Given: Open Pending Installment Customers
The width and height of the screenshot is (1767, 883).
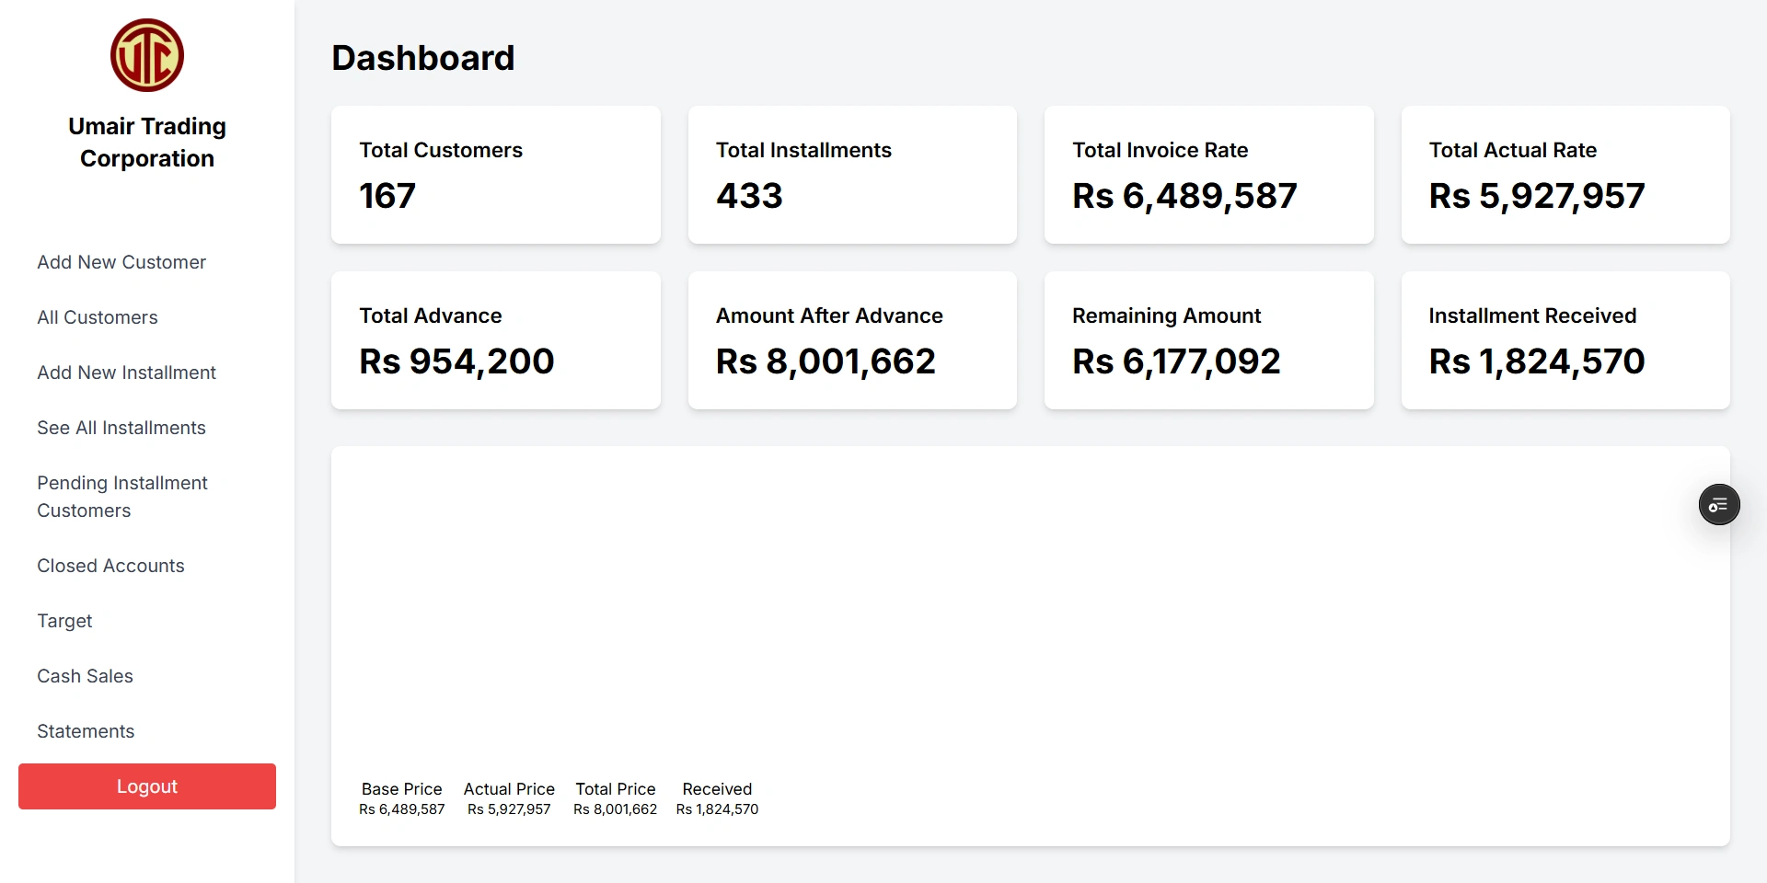Looking at the screenshot, I should point(122,497).
